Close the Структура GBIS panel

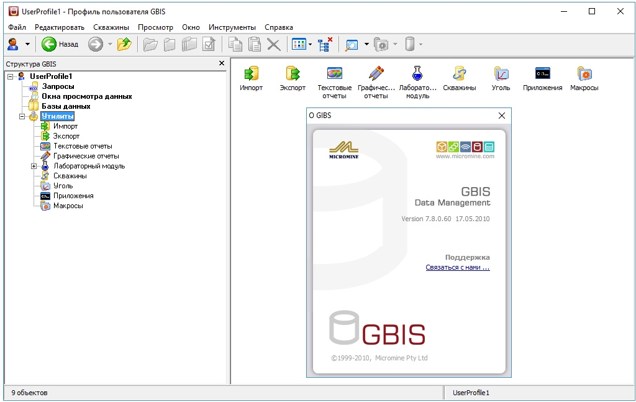tap(222, 63)
